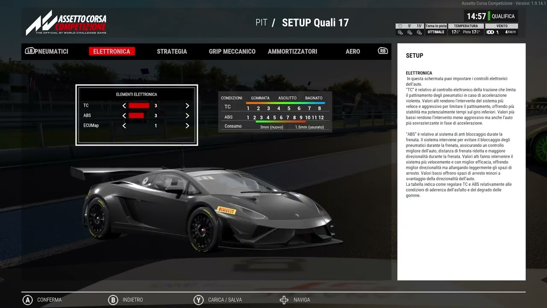Increase the ECUMap value with right arrow
This screenshot has width=547, height=308.
click(187, 126)
